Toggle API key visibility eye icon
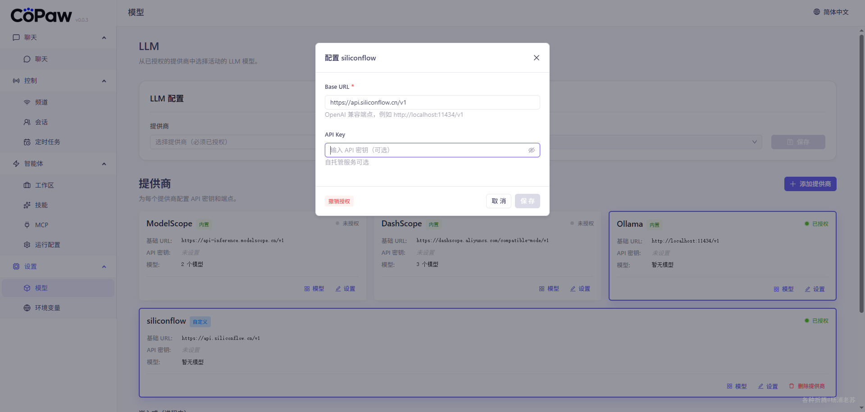Screen dimensions: 865x412 click(x=532, y=150)
